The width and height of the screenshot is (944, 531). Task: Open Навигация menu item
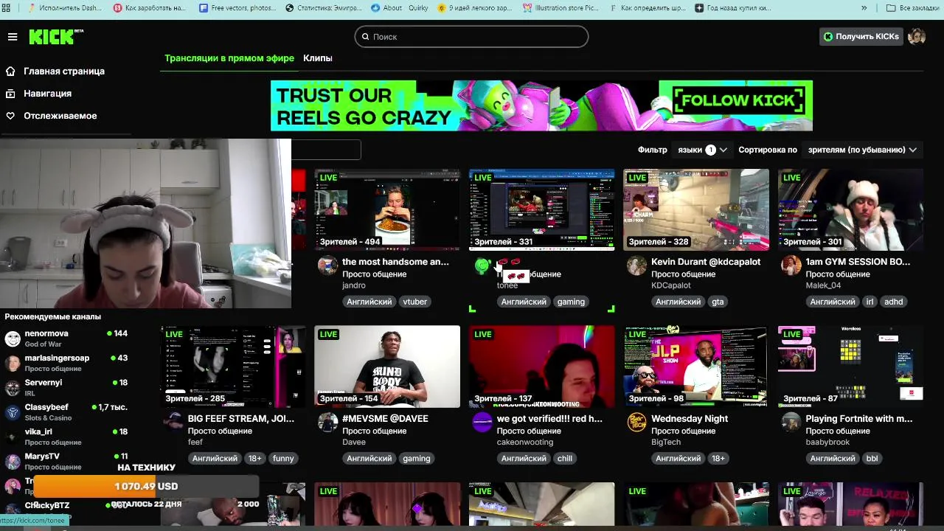point(47,94)
